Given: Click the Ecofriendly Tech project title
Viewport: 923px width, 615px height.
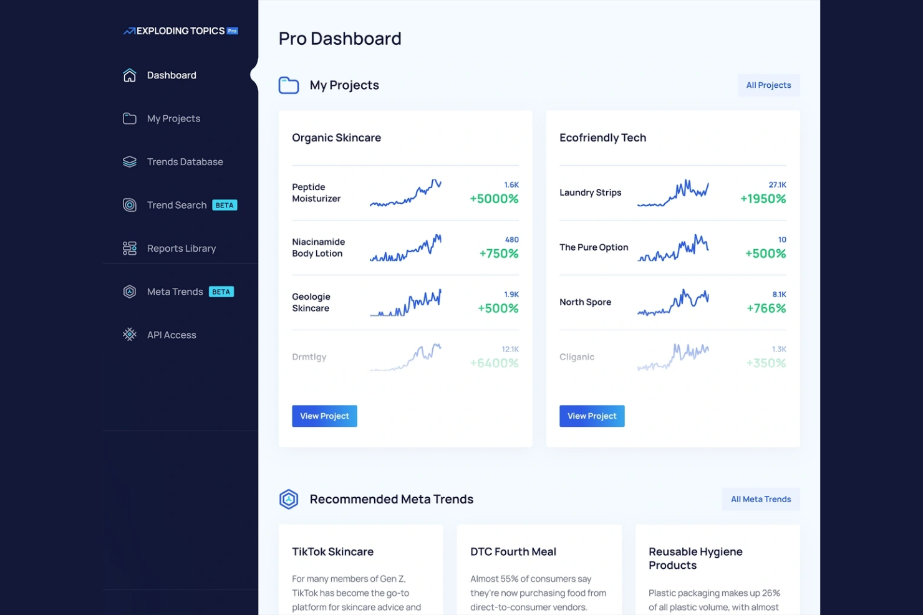Looking at the screenshot, I should pyautogui.click(x=602, y=138).
